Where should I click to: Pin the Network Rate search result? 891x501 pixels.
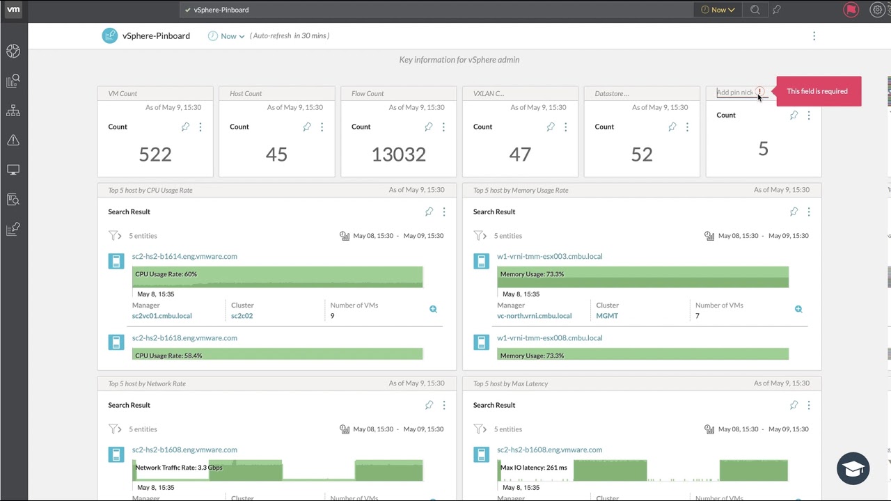point(429,405)
